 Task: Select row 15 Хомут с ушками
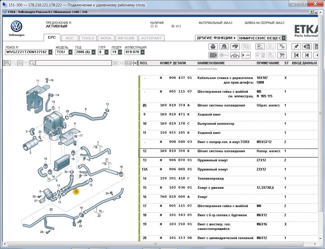pyautogui.click(x=228, y=190)
